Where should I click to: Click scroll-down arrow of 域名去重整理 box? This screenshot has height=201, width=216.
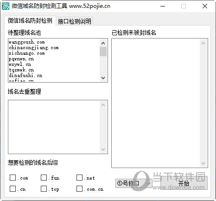pos(103,149)
